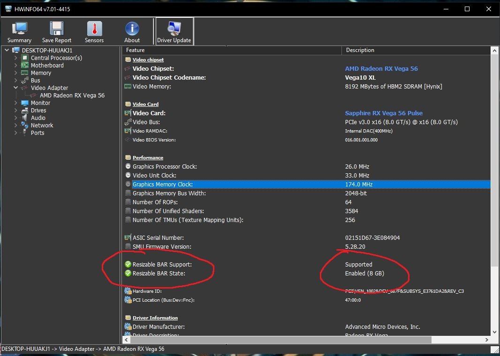The height and width of the screenshot is (356, 500).
Task: Click the Central Processor(s) chip icon
Action: click(25, 58)
